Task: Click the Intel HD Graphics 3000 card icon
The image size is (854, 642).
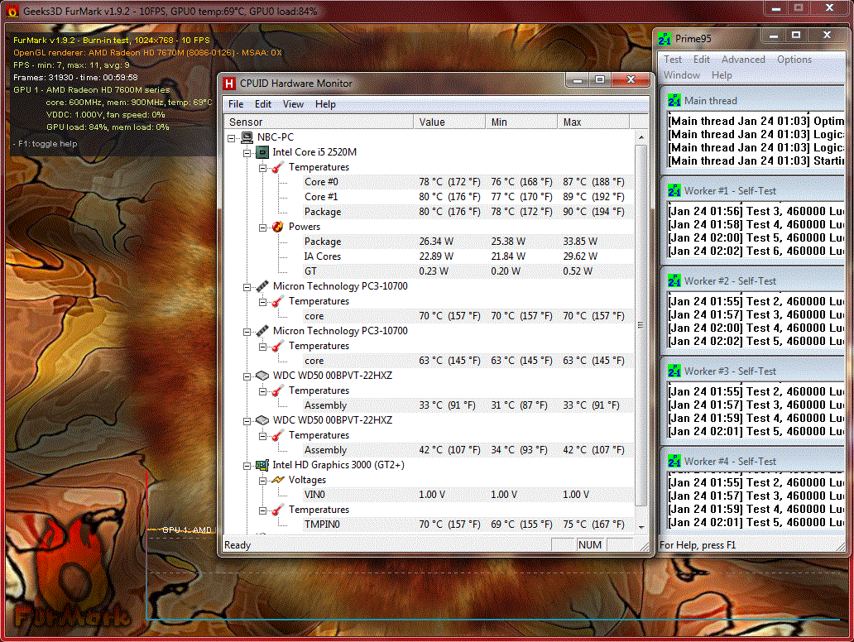Action: click(262, 465)
